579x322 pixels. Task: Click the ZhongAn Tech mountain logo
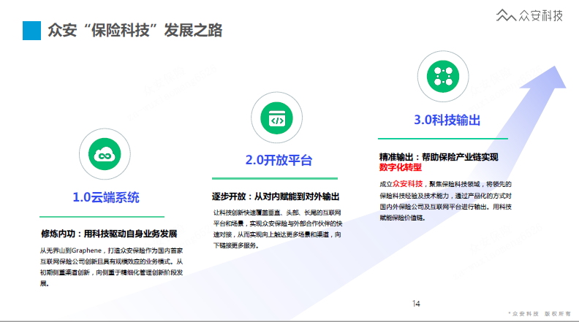point(506,15)
